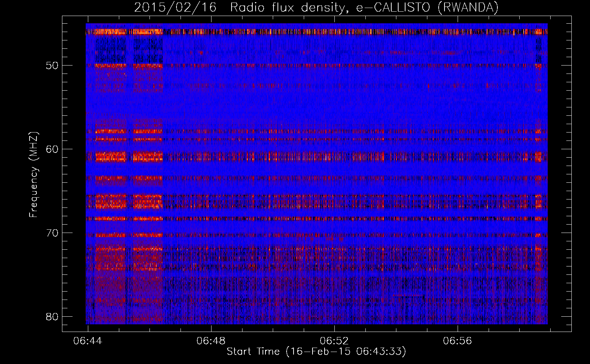Click the date 2015/02/16 in the title

click(x=175, y=7)
